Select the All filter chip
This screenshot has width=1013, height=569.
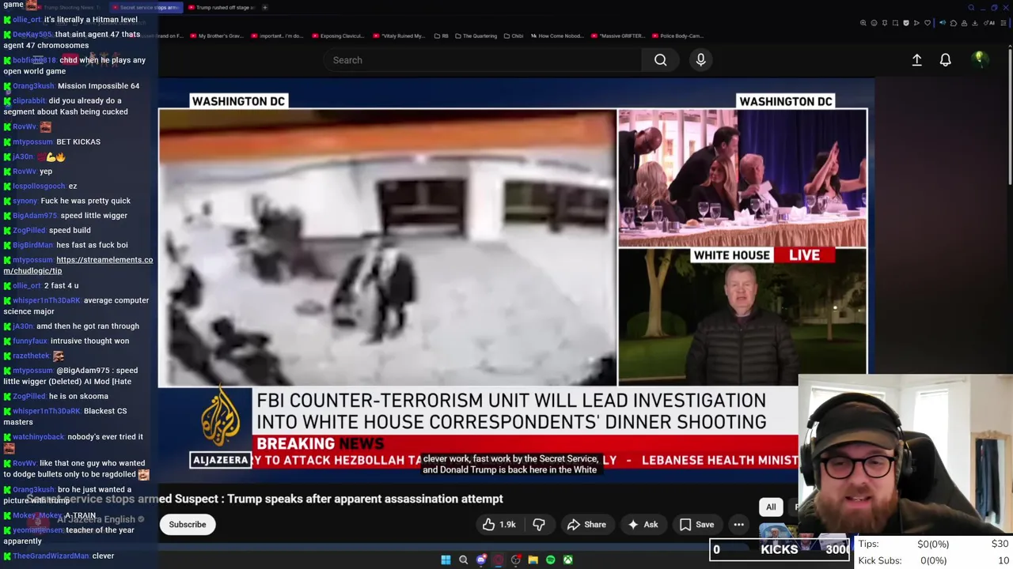point(771,507)
